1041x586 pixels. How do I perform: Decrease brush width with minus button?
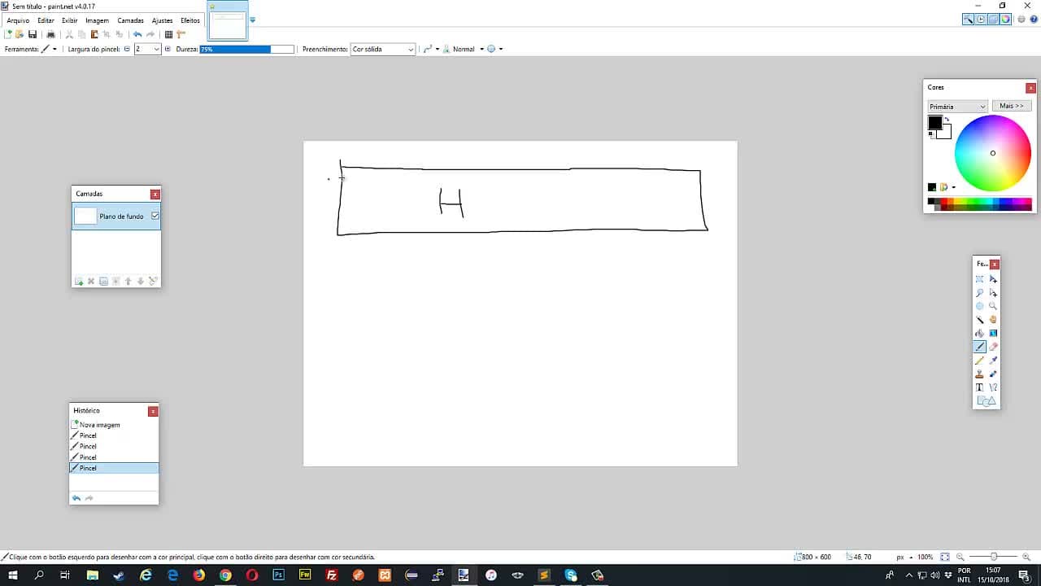[x=127, y=49]
